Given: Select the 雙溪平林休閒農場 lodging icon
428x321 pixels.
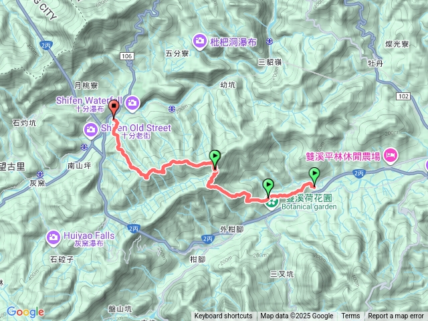Looking at the screenshot, I should click(391, 156).
